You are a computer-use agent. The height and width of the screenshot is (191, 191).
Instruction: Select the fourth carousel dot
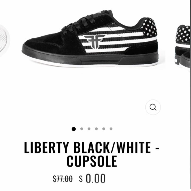tap(96, 129)
